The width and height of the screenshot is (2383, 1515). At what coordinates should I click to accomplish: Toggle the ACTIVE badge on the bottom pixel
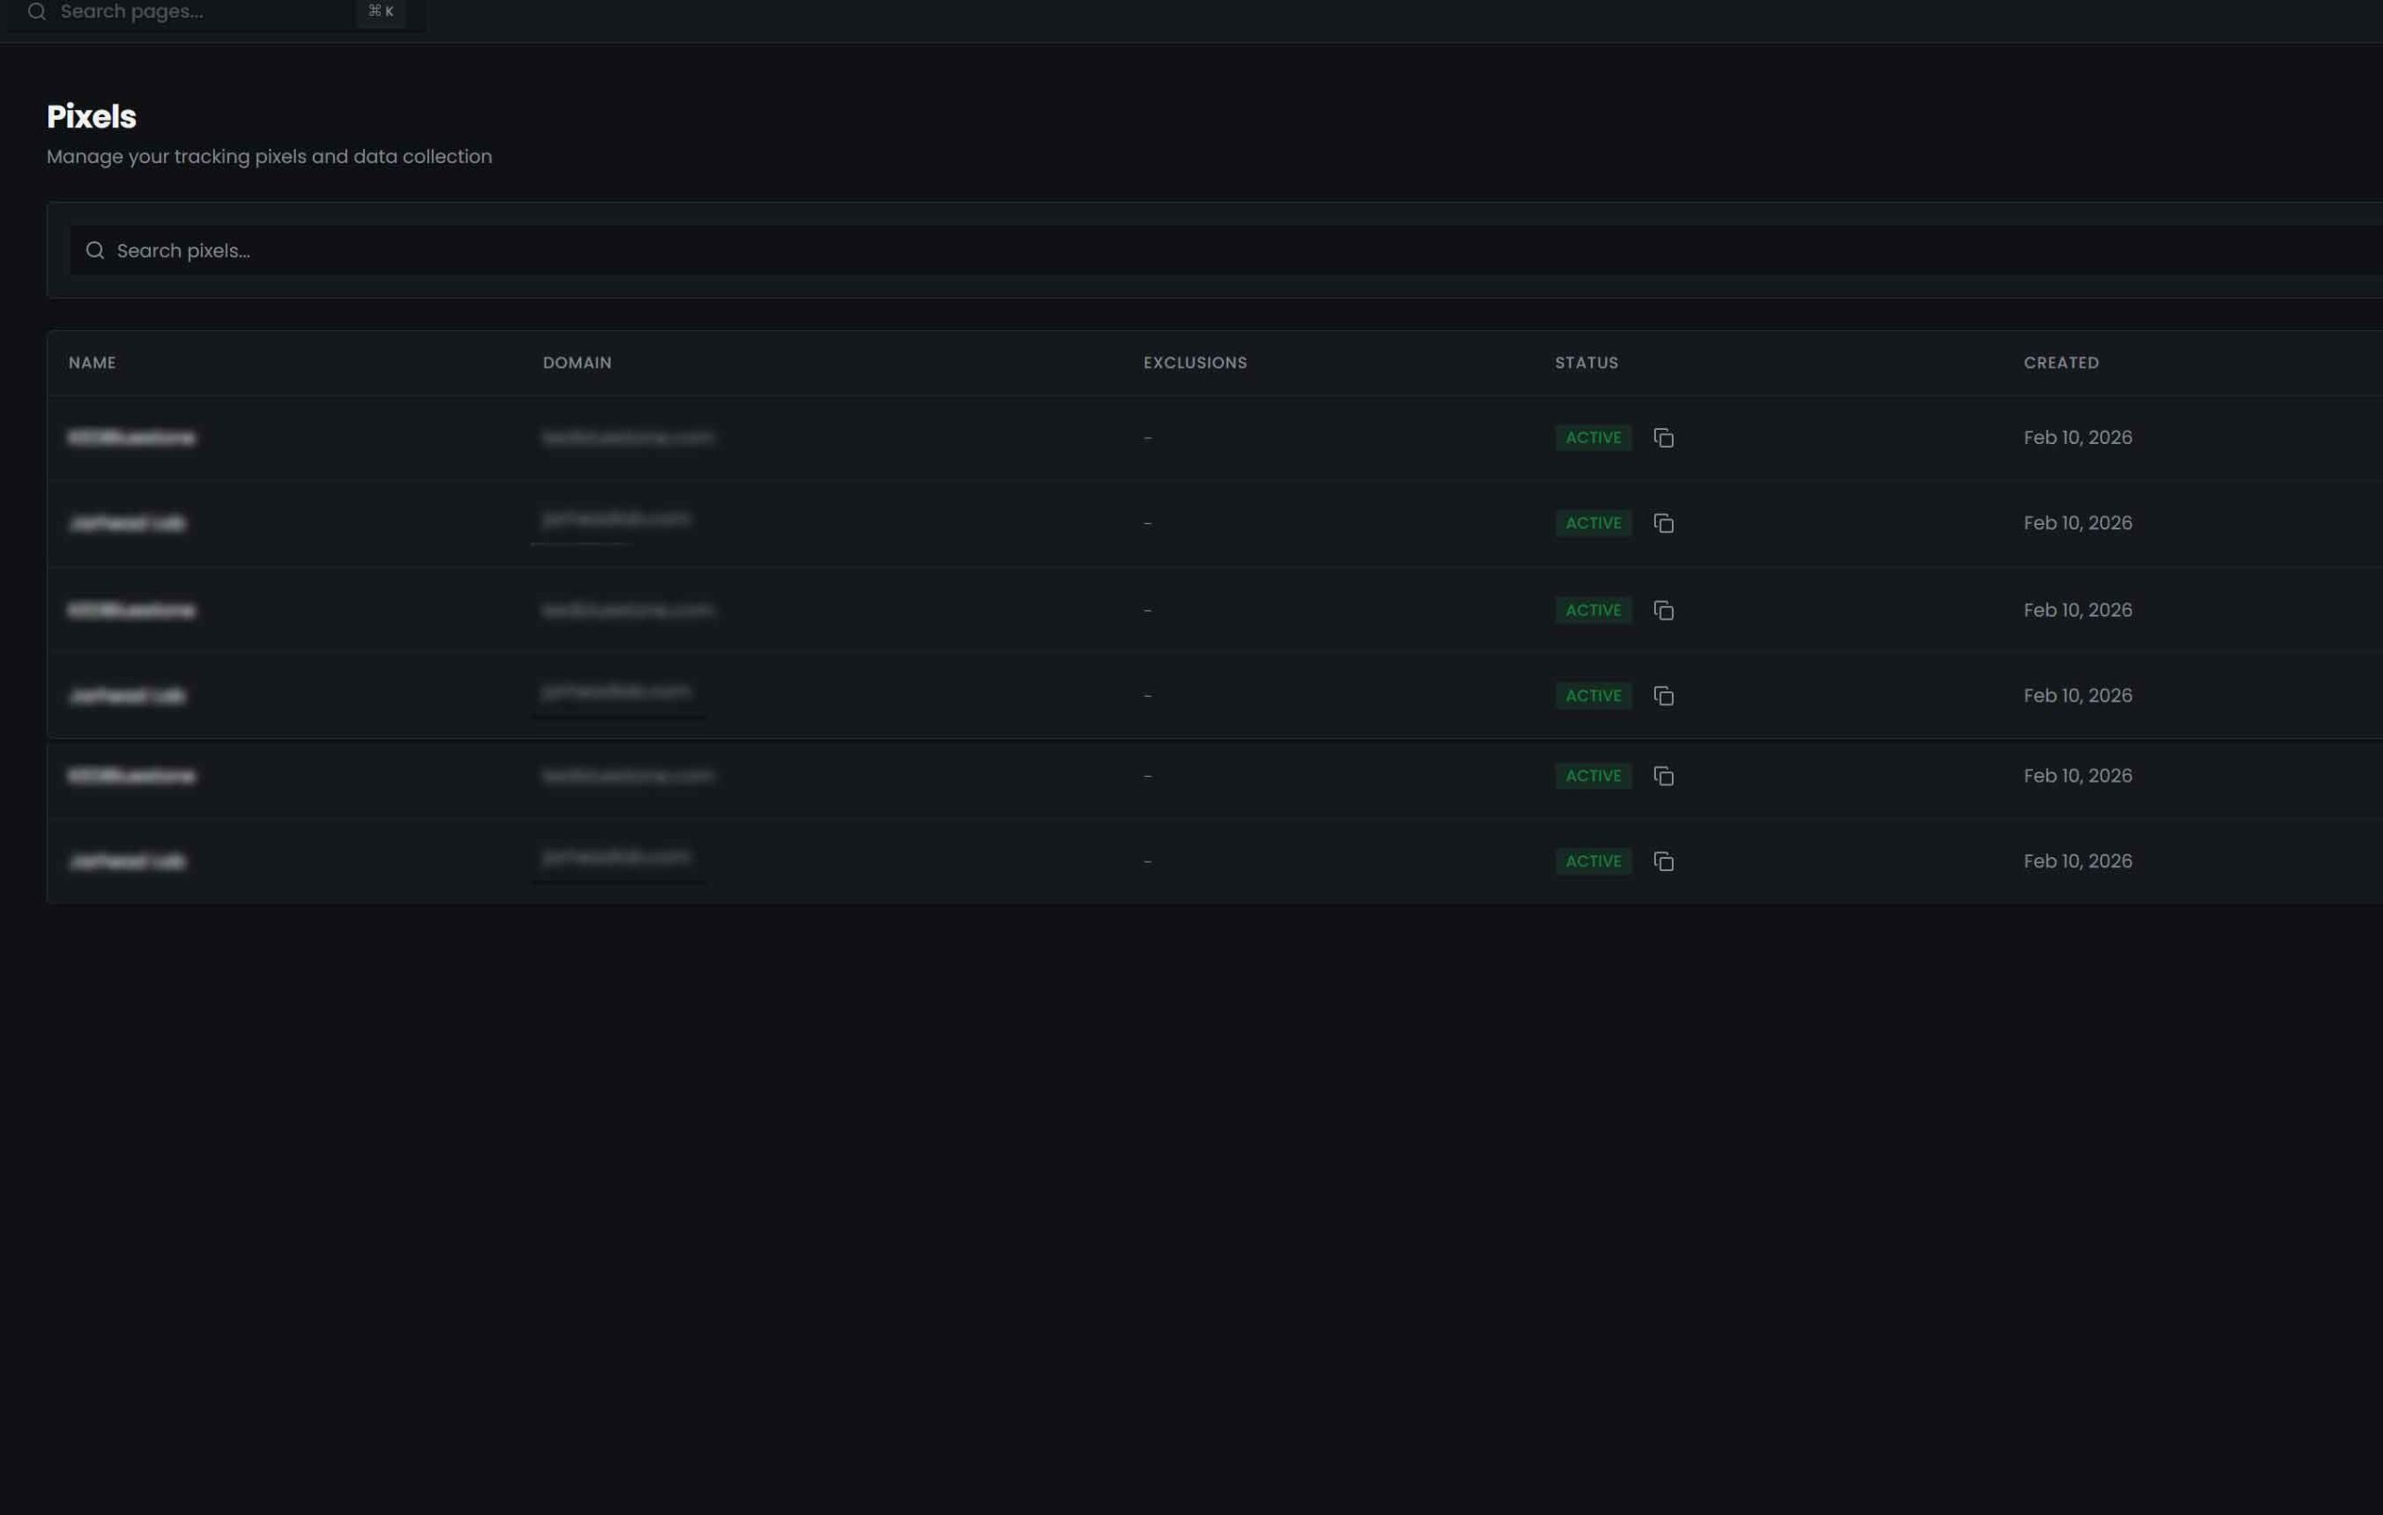point(1593,861)
